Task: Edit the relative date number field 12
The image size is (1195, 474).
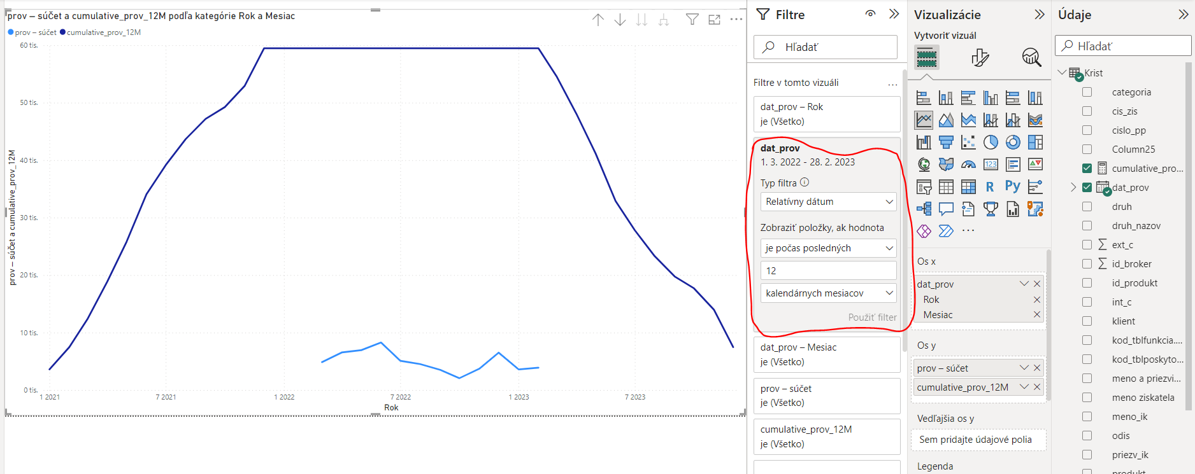Action: click(828, 271)
